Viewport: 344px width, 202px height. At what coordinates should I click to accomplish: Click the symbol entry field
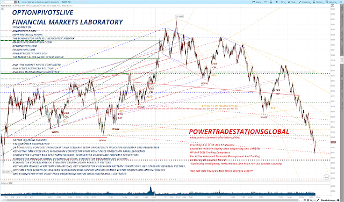(x=7, y=2)
